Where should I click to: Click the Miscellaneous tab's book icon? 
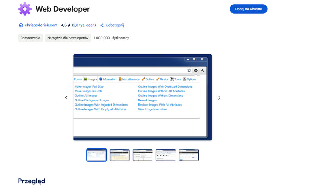click(x=120, y=79)
